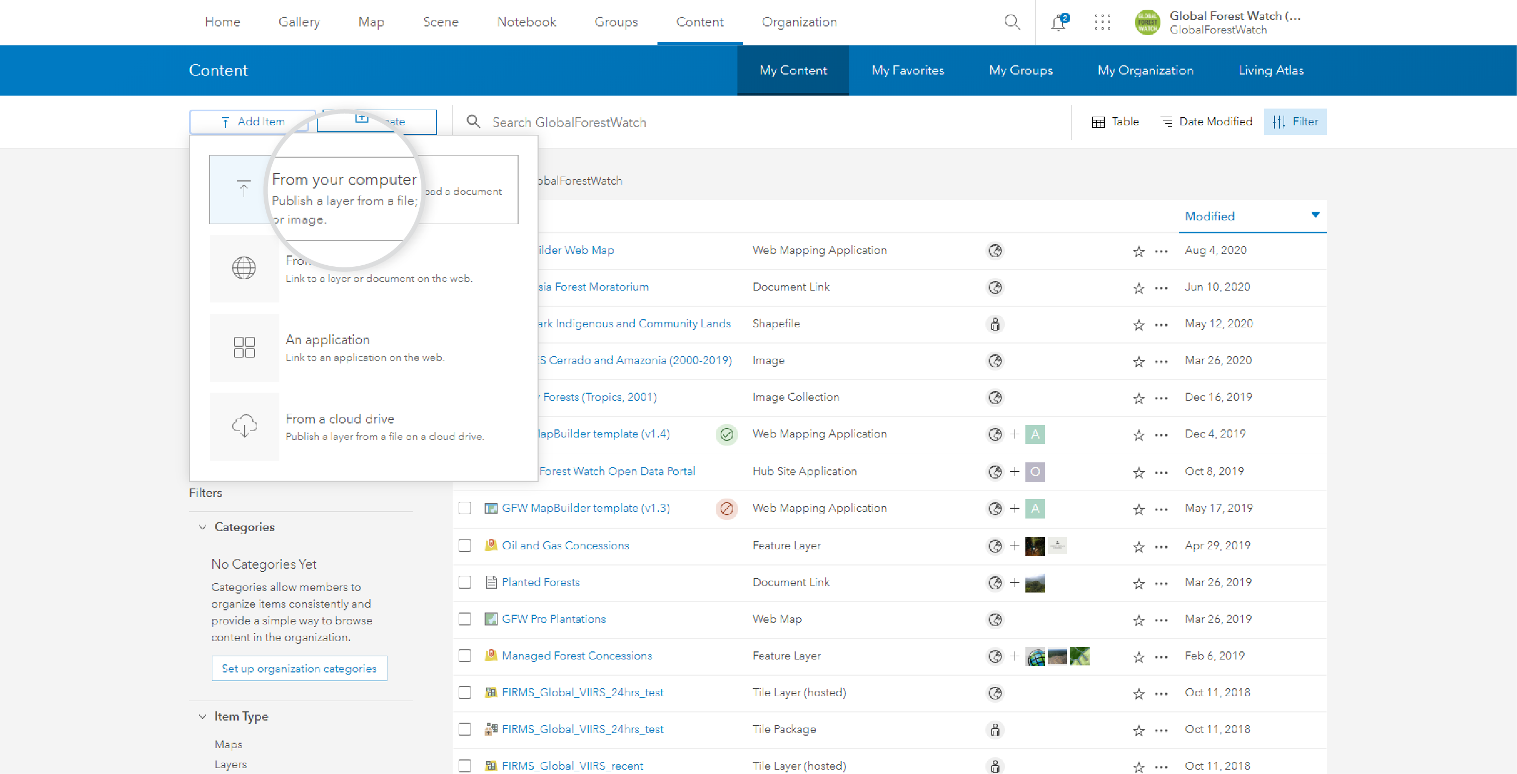Click the search magnifying glass icon
The image size is (1517, 774).
(1012, 22)
